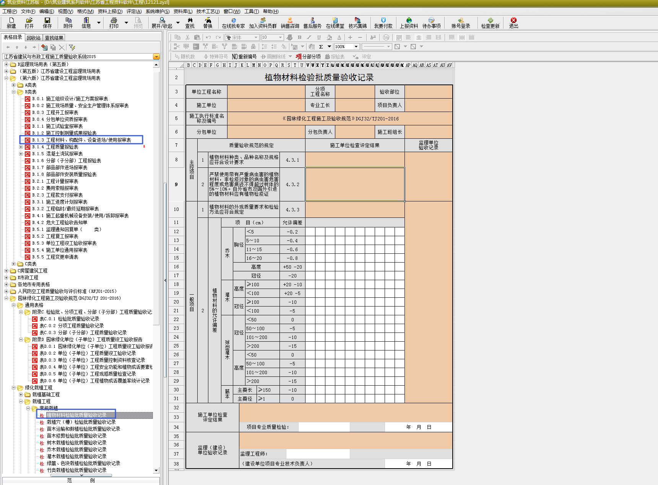The height and width of the screenshot is (485, 658).
Task: Click the 展开/收起 expand-collapse icon
Action: coord(162,23)
